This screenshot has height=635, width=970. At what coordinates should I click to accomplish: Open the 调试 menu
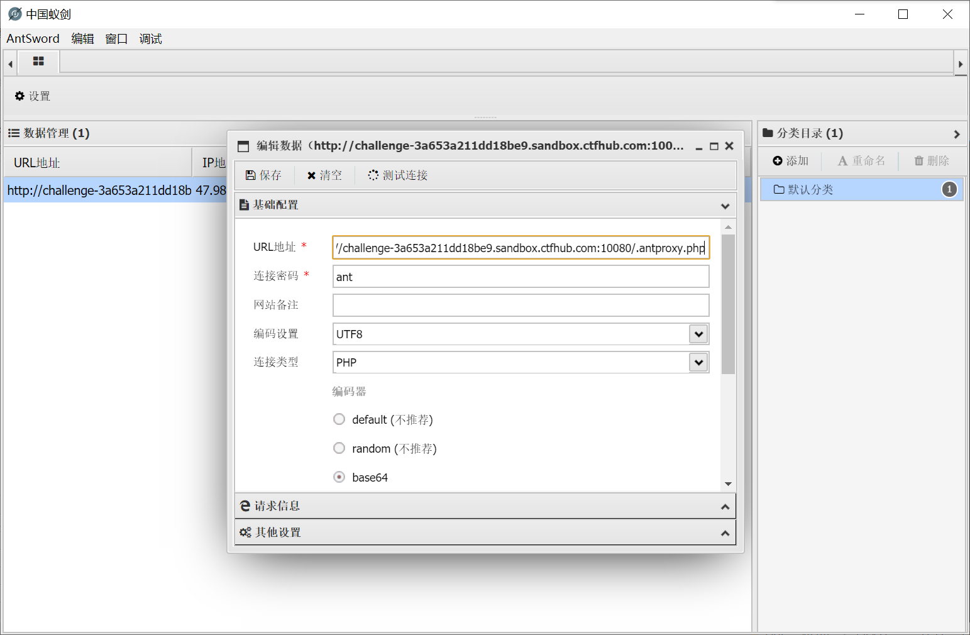[x=150, y=38]
